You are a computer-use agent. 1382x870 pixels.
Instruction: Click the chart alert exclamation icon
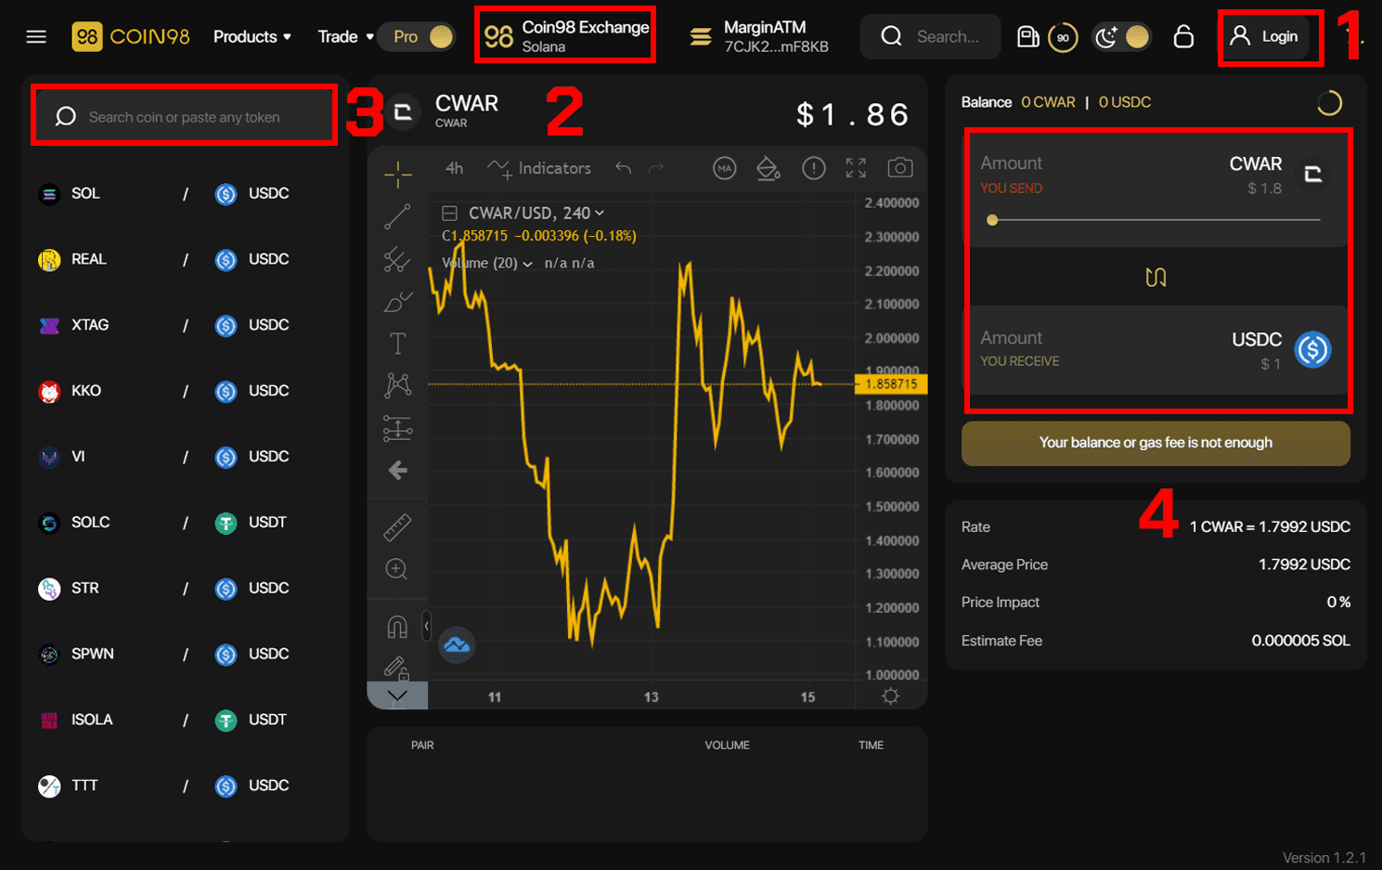[813, 168]
